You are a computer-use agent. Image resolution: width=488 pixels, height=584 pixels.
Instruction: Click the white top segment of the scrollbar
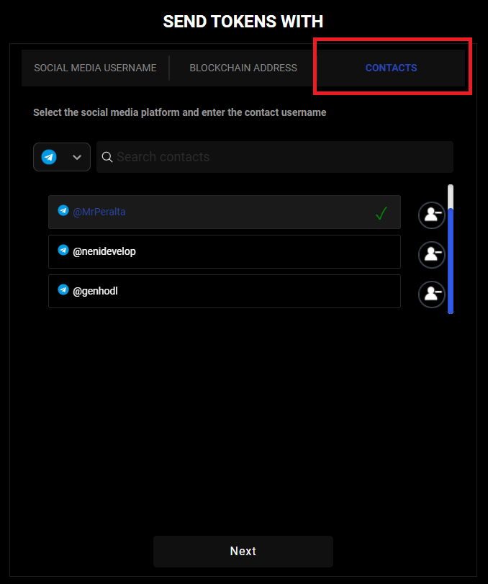click(451, 196)
